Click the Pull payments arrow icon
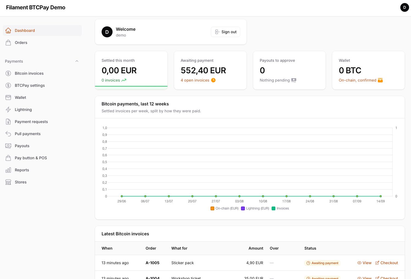 (8, 134)
